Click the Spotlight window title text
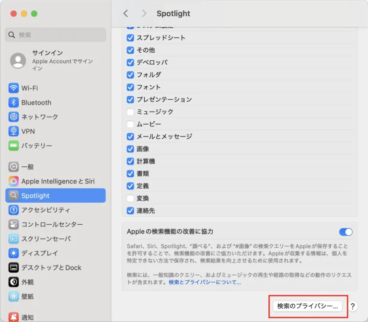Viewport: 368px width, 322px height. tap(173, 13)
